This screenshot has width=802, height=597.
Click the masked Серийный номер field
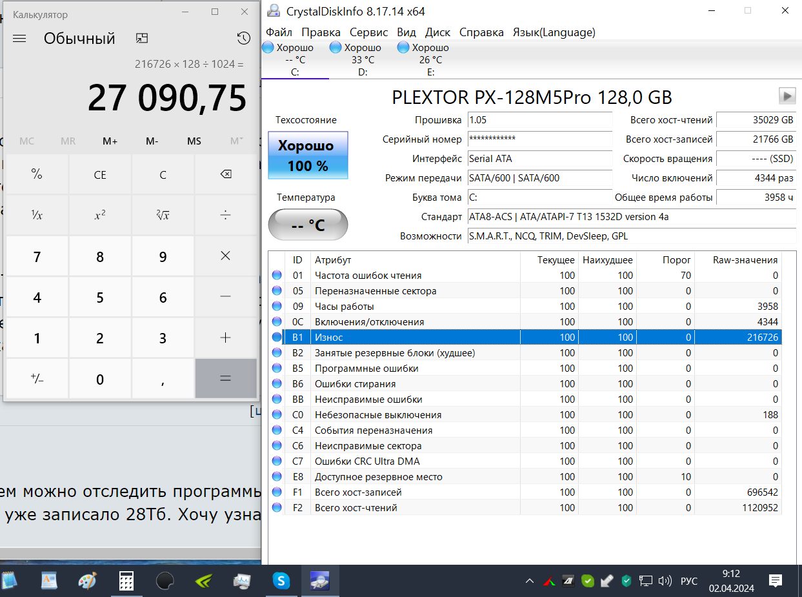539,139
